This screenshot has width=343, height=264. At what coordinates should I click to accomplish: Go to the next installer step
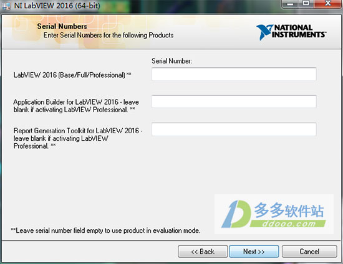[254, 252]
